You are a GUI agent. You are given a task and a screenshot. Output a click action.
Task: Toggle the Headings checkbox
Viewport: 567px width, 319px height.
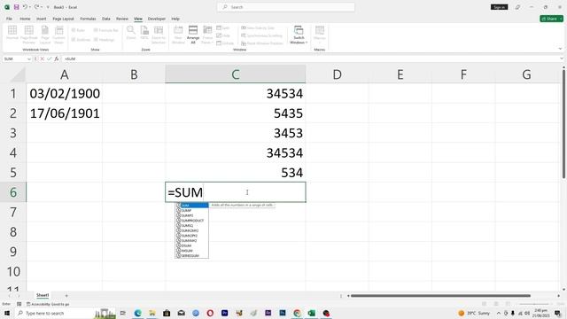click(105, 39)
